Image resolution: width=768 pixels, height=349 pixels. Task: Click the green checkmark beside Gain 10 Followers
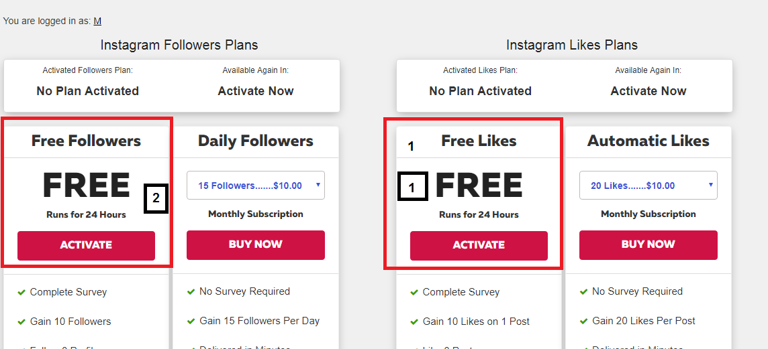(x=21, y=322)
